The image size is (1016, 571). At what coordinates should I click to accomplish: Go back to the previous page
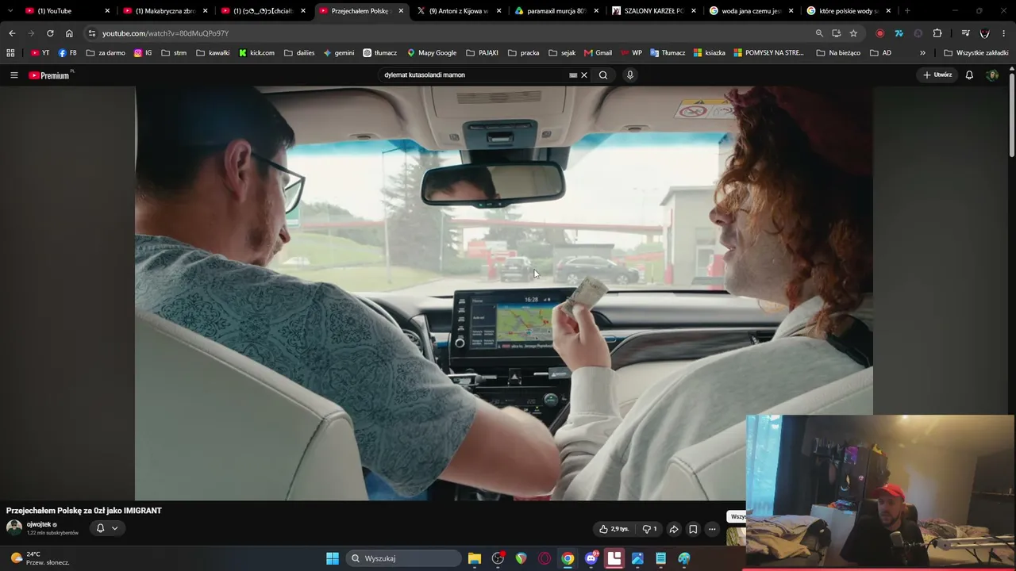[x=12, y=33]
